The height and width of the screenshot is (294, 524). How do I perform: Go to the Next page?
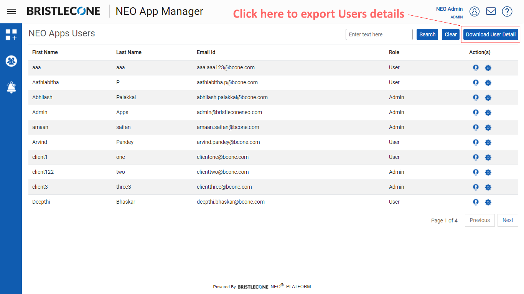[508, 220]
